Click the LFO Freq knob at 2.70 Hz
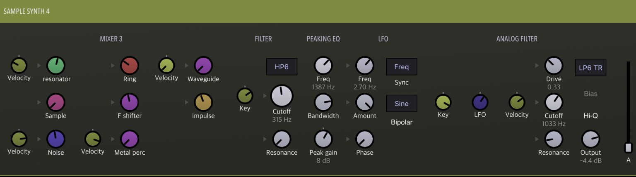This screenshot has width=636, height=177. point(365,66)
